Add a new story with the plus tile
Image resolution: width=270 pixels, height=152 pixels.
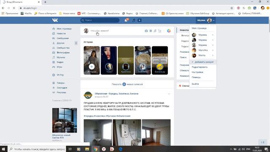click(x=92, y=60)
